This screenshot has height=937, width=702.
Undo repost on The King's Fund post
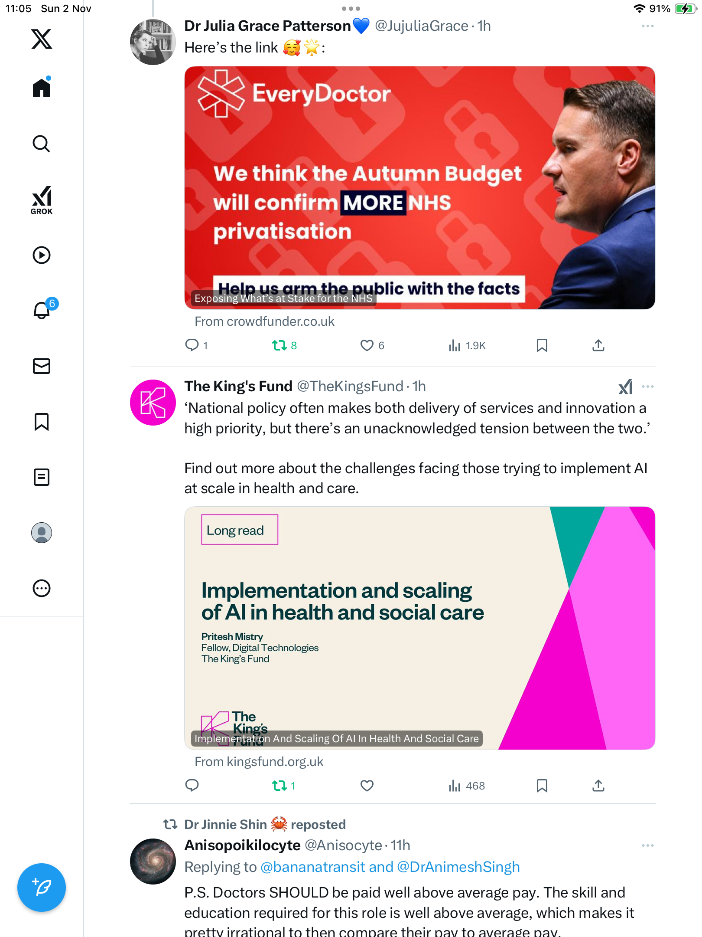tap(279, 786)
